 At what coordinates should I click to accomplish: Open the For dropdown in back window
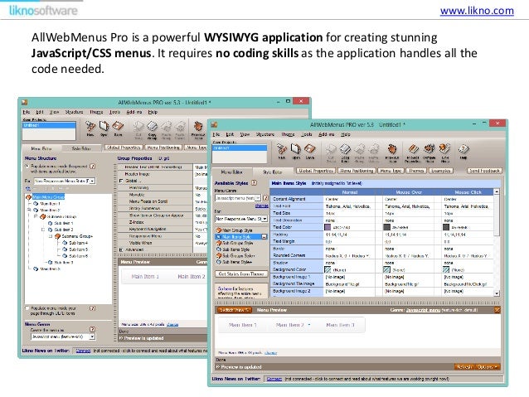coord(92,182)
